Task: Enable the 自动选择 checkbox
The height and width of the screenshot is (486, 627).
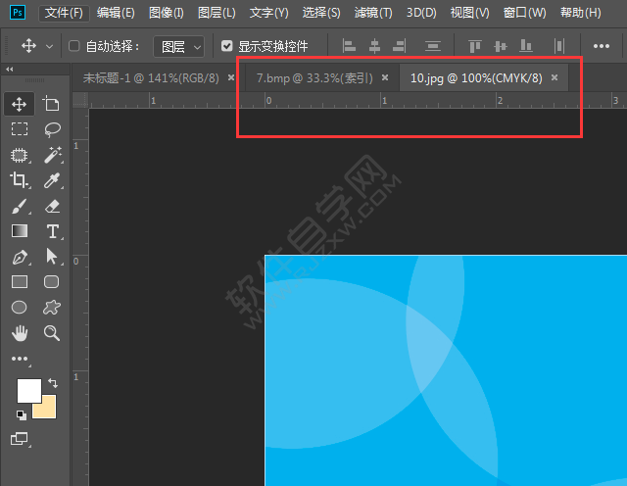Action: coord(74,46)
